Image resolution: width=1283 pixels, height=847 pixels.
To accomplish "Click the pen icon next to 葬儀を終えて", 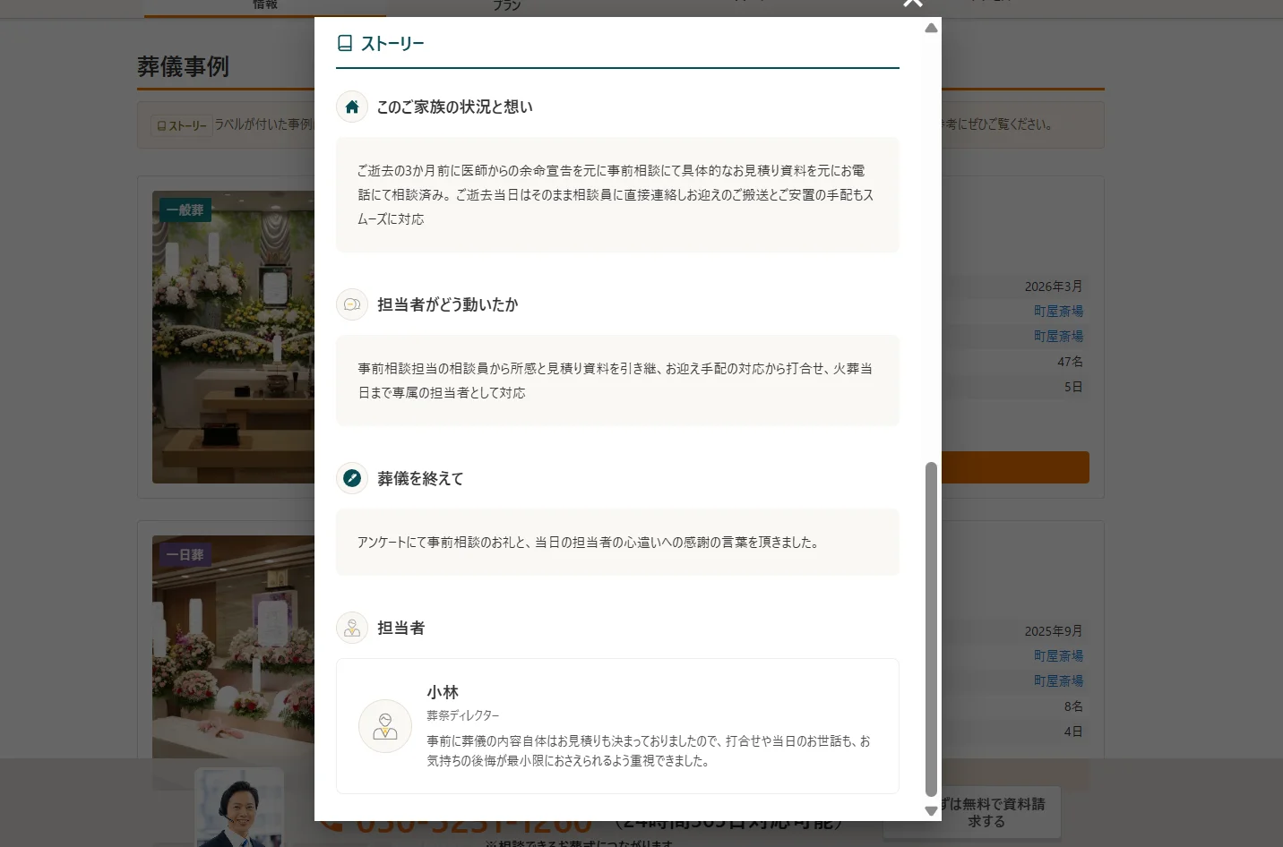I will (351, 478).
